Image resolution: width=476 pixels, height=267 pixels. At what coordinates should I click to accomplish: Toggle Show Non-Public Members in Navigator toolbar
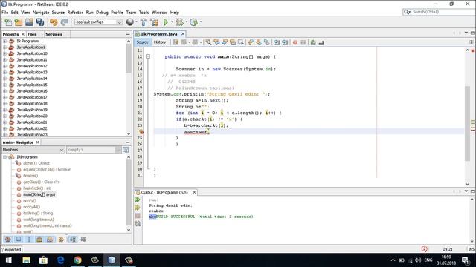[x=39, y=239]
